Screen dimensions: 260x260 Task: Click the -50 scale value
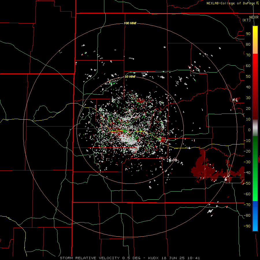coord(247,183)
